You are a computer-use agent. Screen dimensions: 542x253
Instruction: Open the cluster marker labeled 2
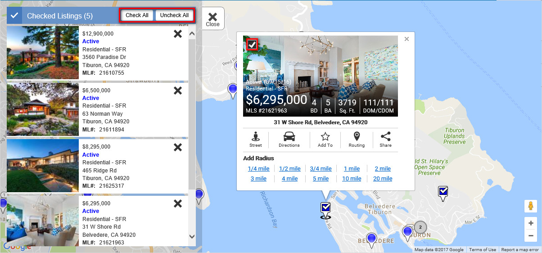coord(420,227)
